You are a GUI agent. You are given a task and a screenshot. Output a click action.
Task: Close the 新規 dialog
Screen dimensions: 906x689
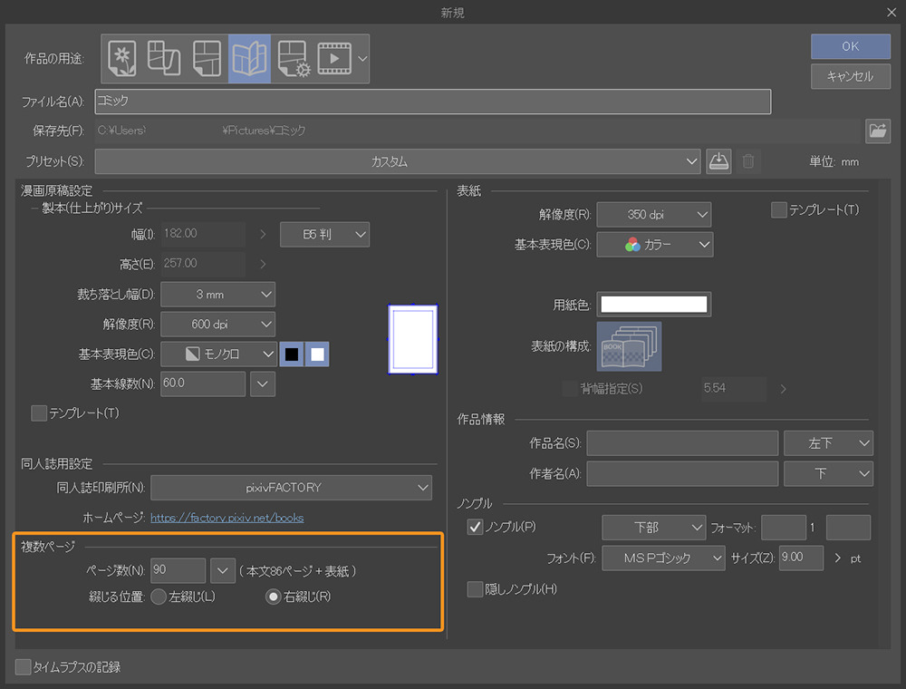(x=892, y=12)
